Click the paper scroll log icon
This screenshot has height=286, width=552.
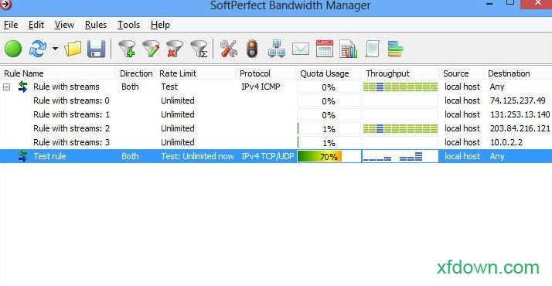click(x=372, y=49)
